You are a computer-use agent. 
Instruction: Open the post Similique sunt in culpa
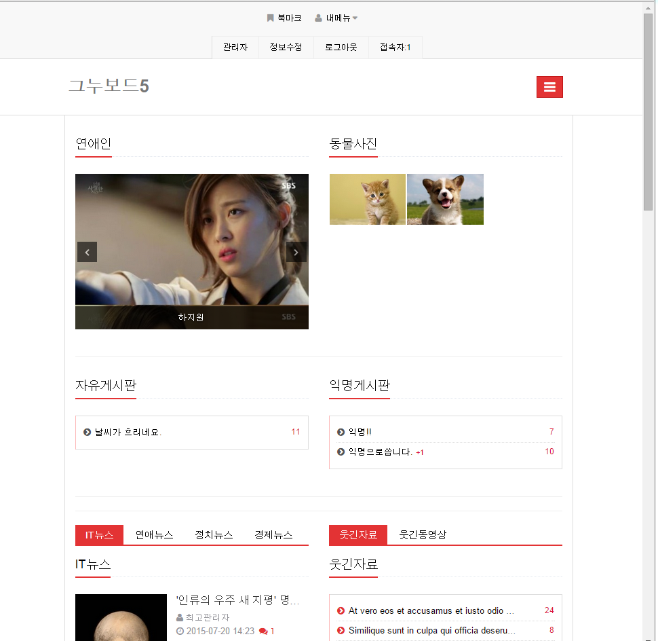(432, 631)
